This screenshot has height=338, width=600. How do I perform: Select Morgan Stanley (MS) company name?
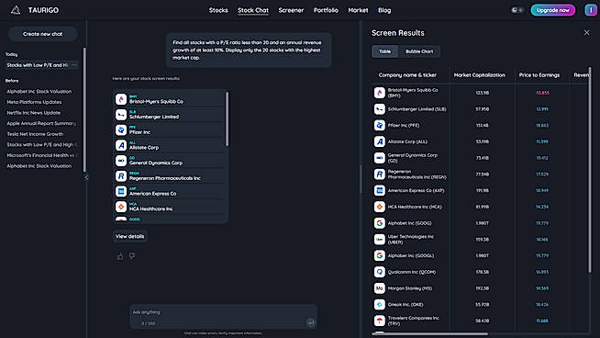[x=410, y=288]
